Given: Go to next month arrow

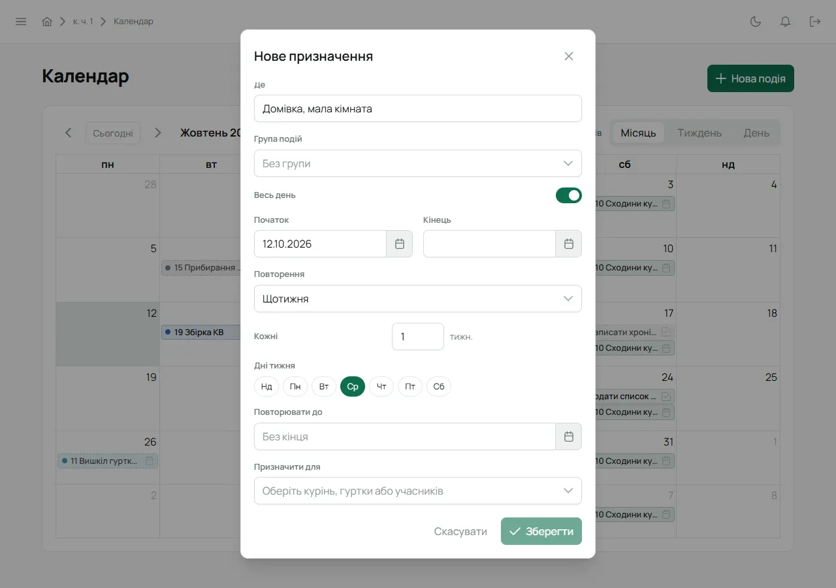Looking at the screenshot, I should 157,133.
